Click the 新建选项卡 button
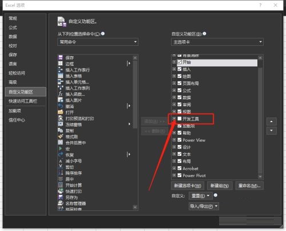The image size is (286, 231). pos(188,186)
